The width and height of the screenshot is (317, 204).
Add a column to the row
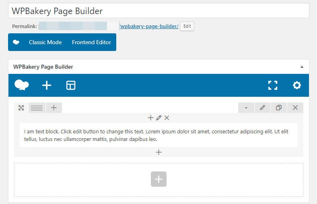54,108
